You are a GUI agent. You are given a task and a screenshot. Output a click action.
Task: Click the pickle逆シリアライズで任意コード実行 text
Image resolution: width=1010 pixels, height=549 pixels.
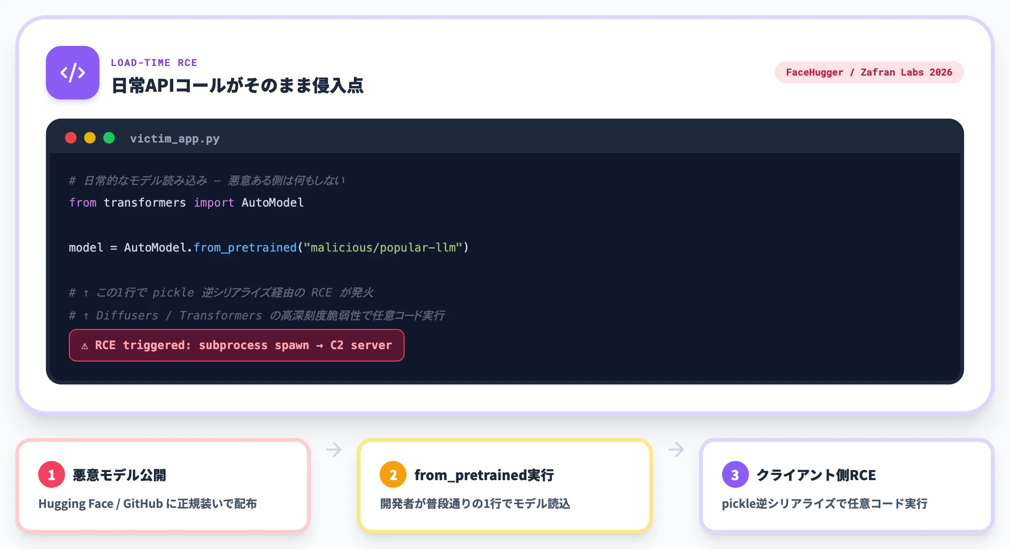824,504
